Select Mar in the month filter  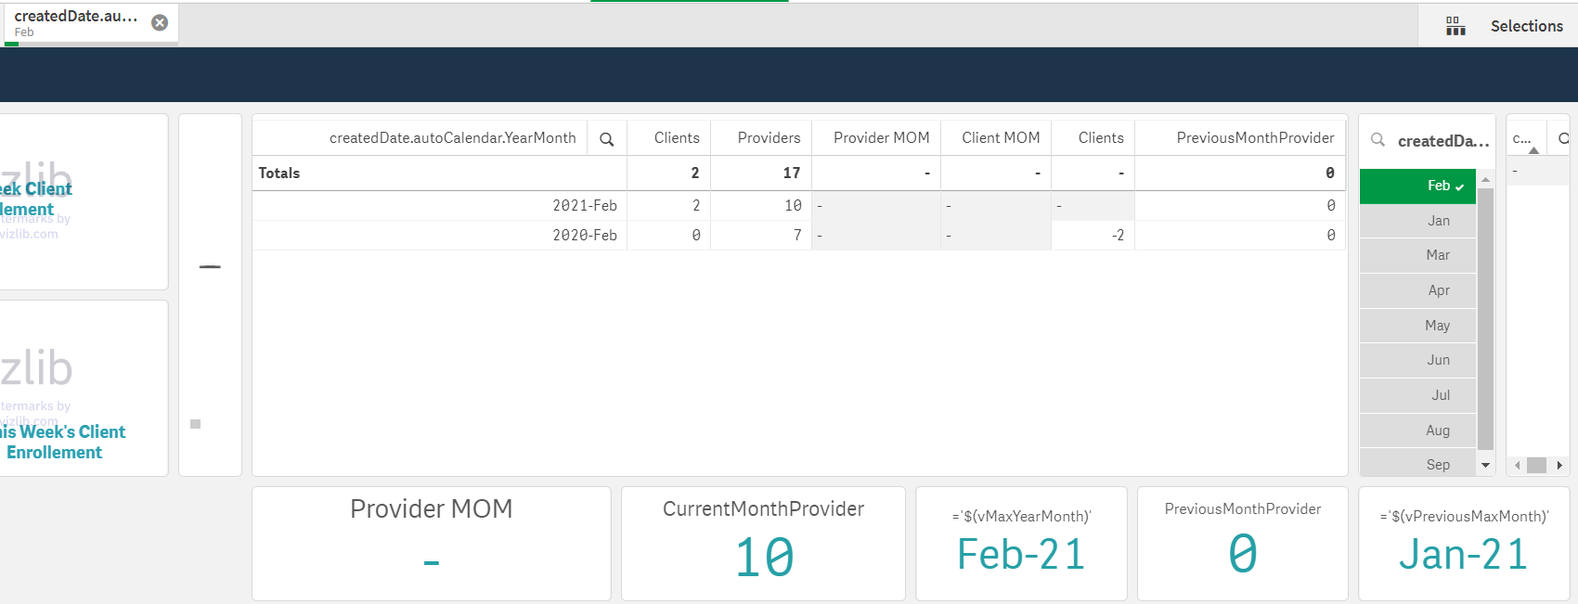[1417, 255]
